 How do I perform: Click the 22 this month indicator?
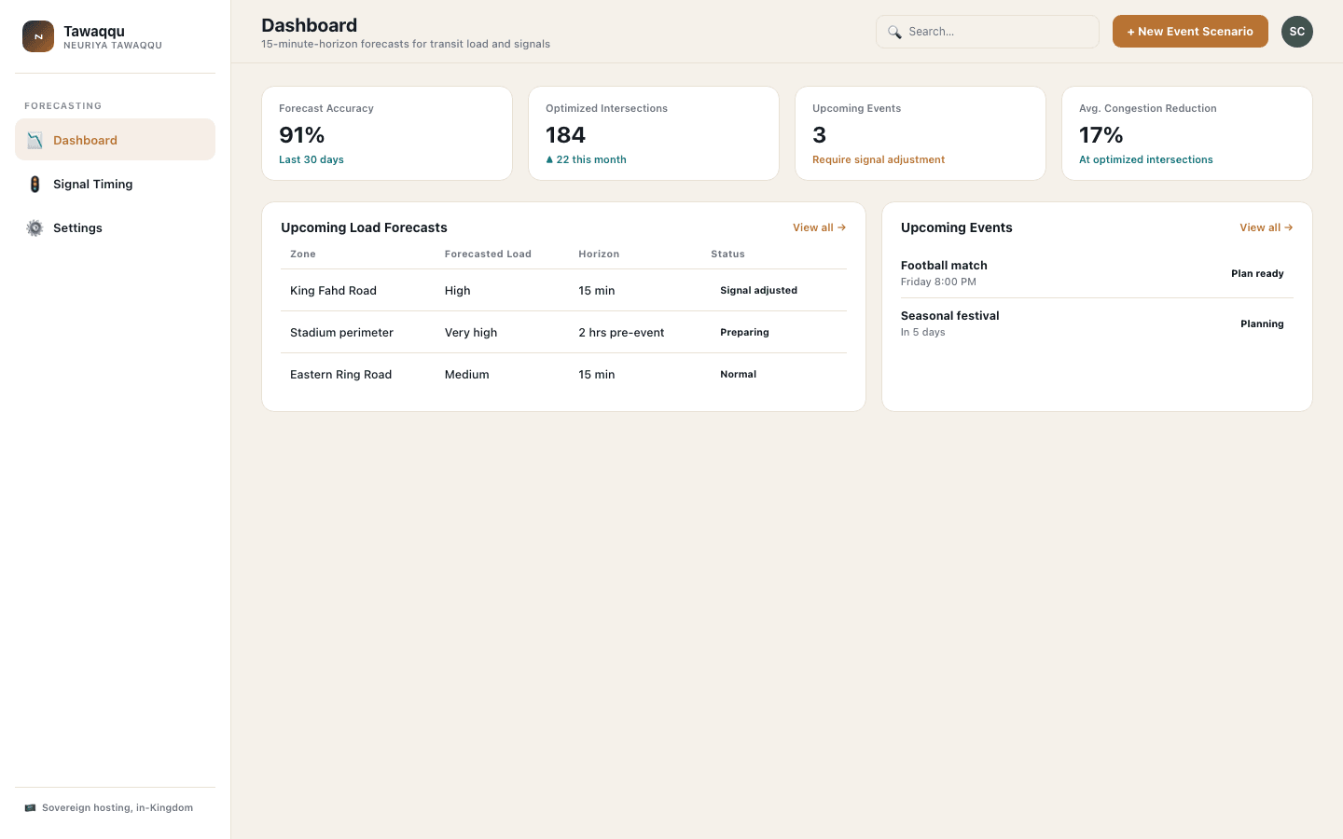586,159
